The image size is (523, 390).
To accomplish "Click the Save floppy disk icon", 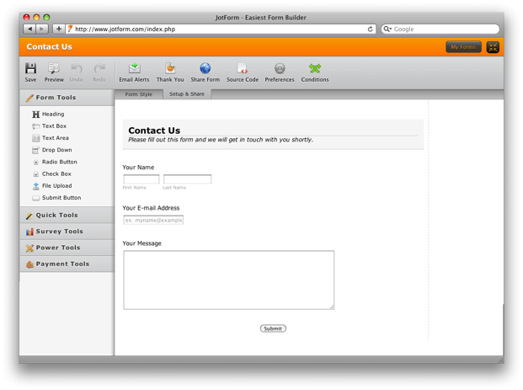I will point(30,68).
